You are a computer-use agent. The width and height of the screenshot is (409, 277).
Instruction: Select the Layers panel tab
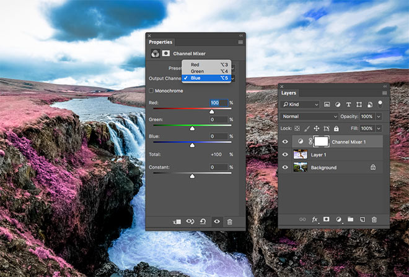289,93
